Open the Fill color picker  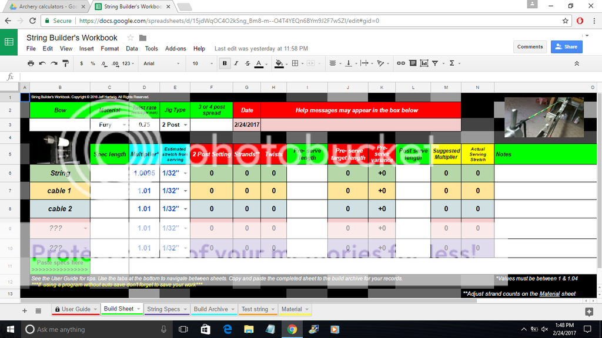click(279, 63)
